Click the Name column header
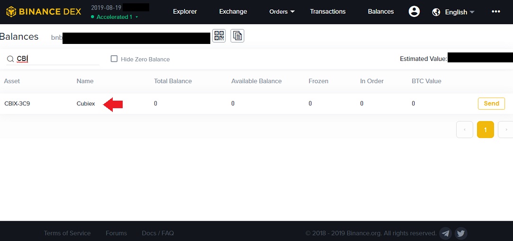 85,81
